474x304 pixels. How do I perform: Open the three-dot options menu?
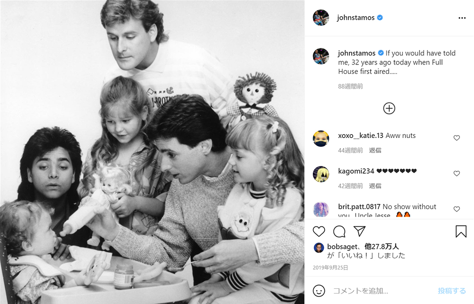point(462,18)
